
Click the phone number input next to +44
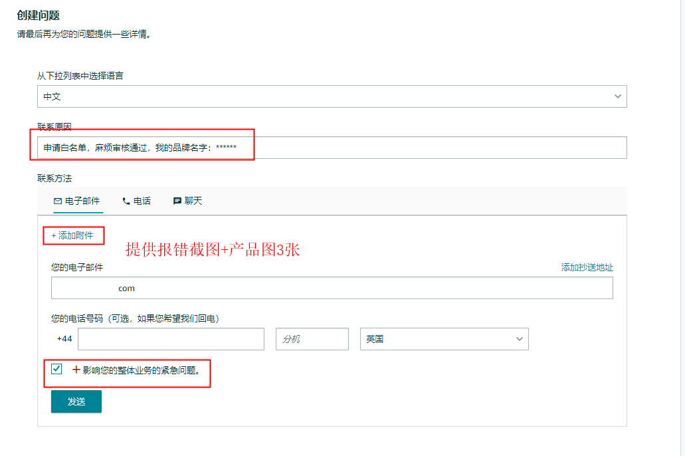171,339
